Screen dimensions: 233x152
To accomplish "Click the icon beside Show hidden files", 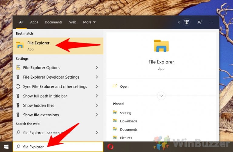I will [18, 105].
